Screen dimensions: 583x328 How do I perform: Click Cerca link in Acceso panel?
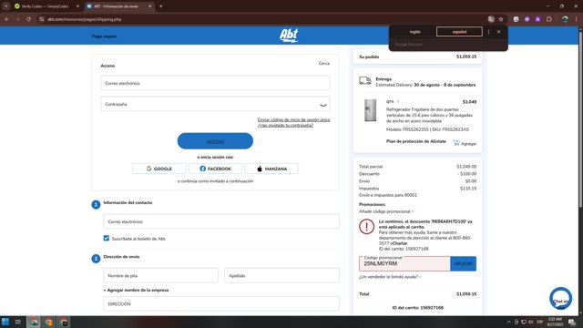[x=324, y=63]
